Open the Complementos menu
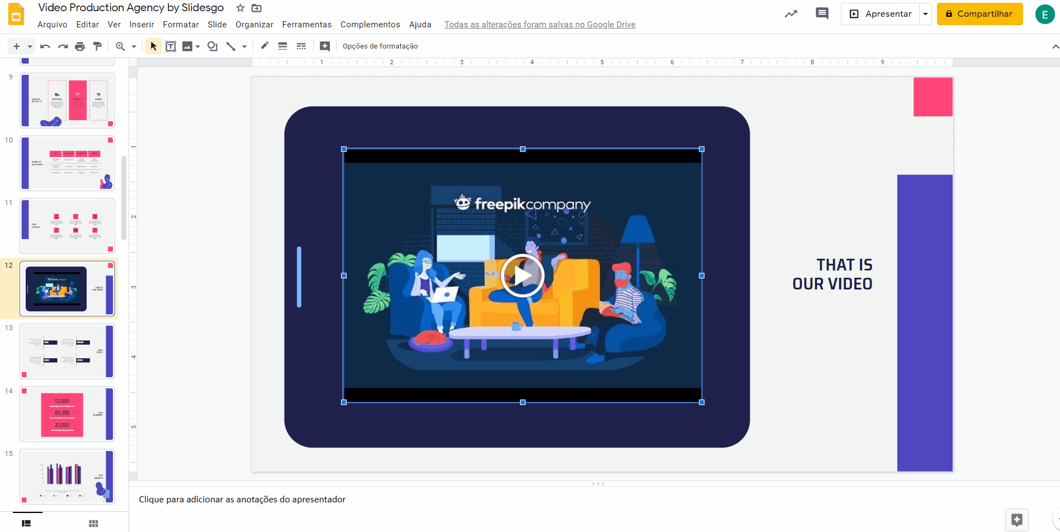The image size is (1060, 532). point(370,25)
